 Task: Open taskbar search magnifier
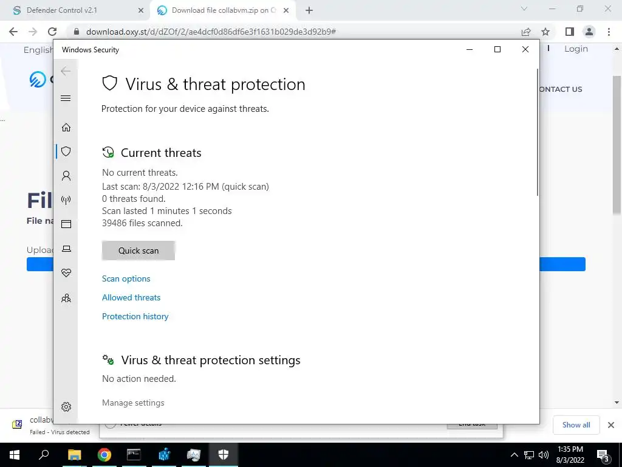[44, 455]
